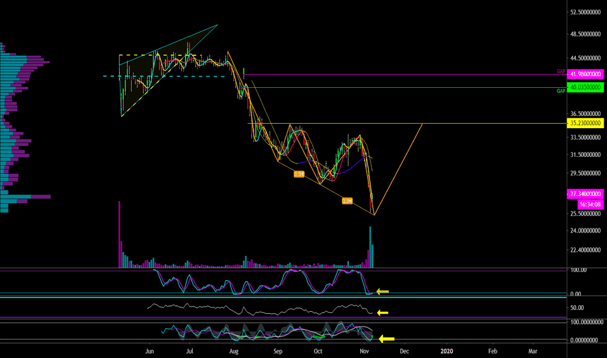
Task: Click the Mar label on time axis
Action: (x=533, y=351)
